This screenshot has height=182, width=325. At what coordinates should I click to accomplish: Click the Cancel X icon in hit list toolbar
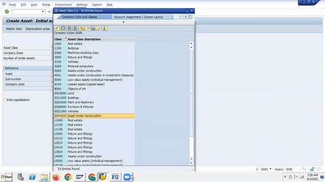[63, 28]
